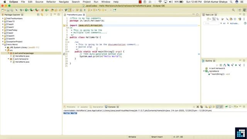Click the Pin Console icon

226,107
